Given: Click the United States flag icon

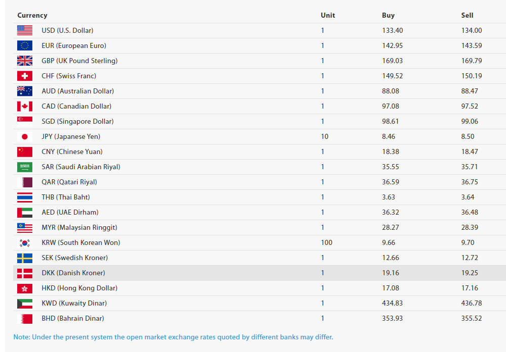Looking at the screenshot, I should click(24, 30).
